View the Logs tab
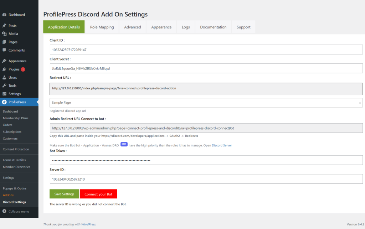The height and width of the screenshot is (229, 365). pos(186,27)
